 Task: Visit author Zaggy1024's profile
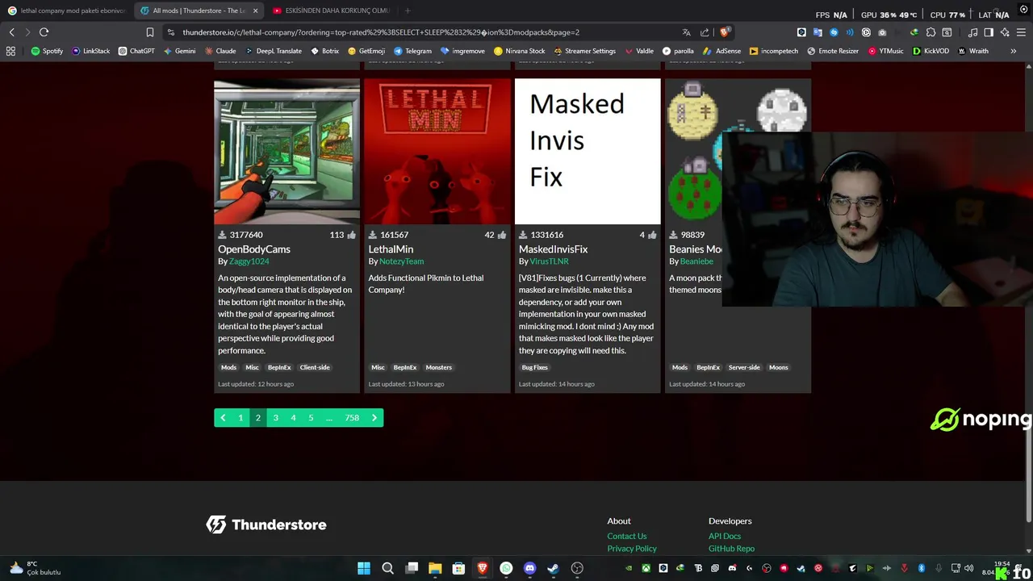tap(249, 261)
